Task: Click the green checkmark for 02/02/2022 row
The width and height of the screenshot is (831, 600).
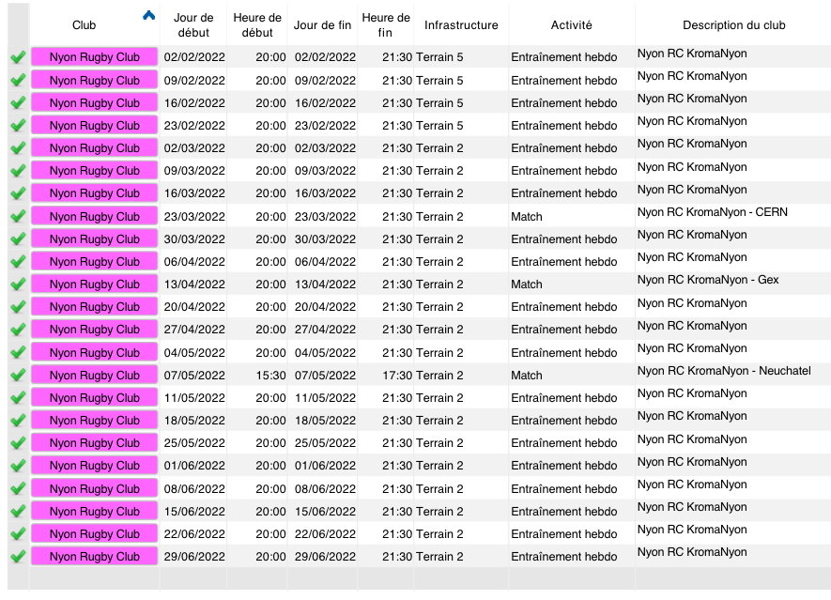Action: point(18,57)
